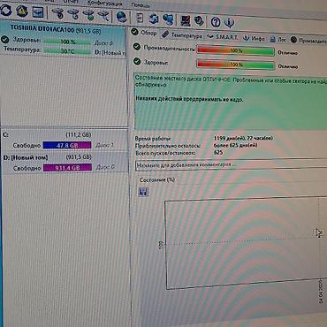This screenshot has height=327, width=327.
Task: Select the D: [Новый том] partition row
Action: coord(65,162)
